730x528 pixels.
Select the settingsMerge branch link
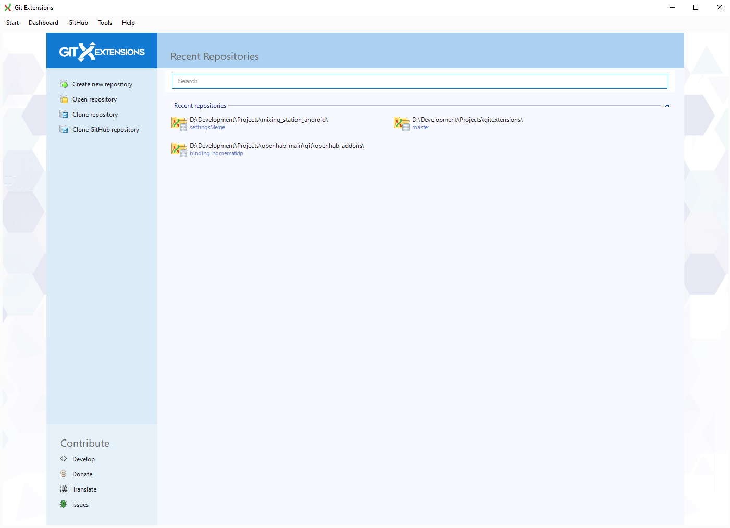[207, 127]
